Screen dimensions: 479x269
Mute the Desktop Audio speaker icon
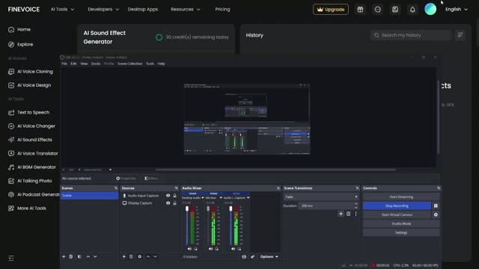tap(189, 249)
